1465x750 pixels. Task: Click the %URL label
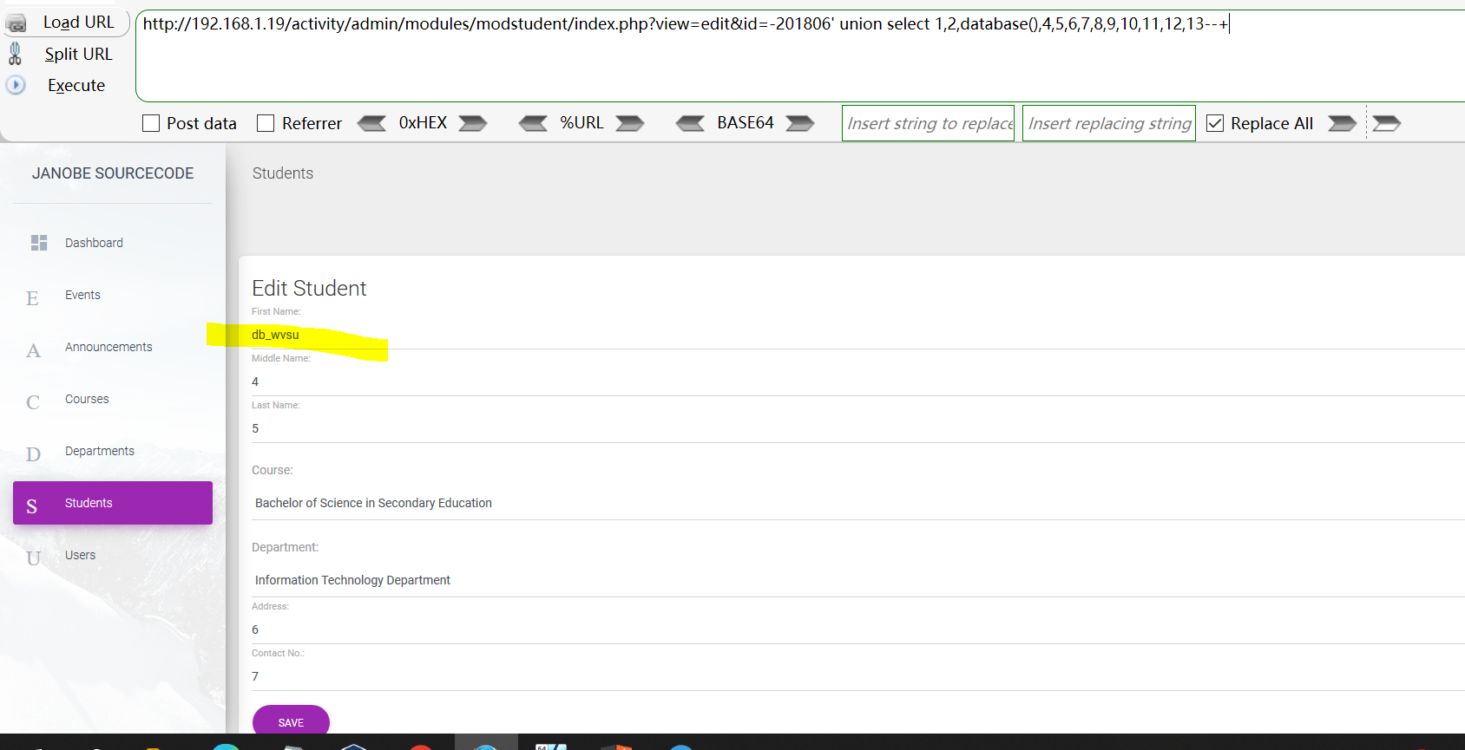coord(581,123)
